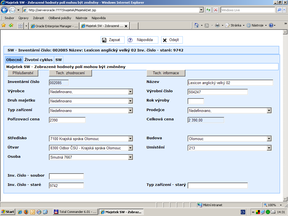Expand the Výrobce dropdown
Screen dimensions: 288x216
click(x=130, y=92)
